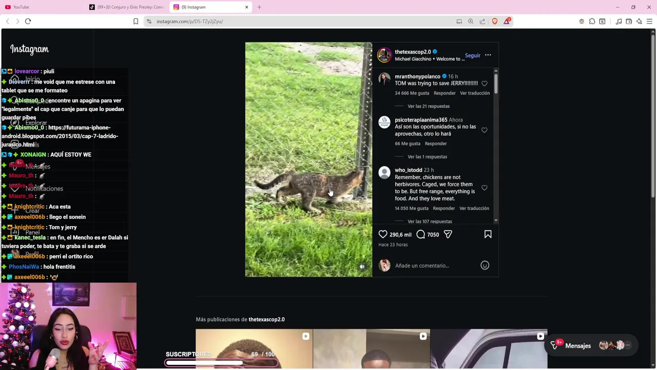This screenshot has height=370, width=657.
Task: Like psicoterapiaanima365's comment
Action: pyautogui.click(x=484, y=130)
